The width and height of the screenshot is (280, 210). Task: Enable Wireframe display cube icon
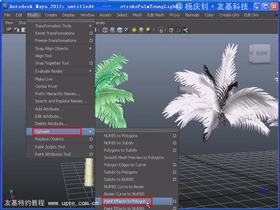point(105,30)
